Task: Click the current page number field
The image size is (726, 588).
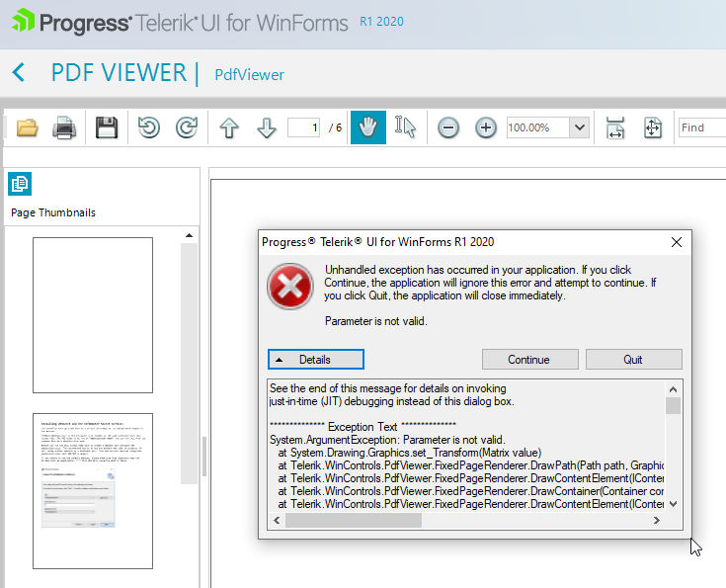Action: point(304,127)
